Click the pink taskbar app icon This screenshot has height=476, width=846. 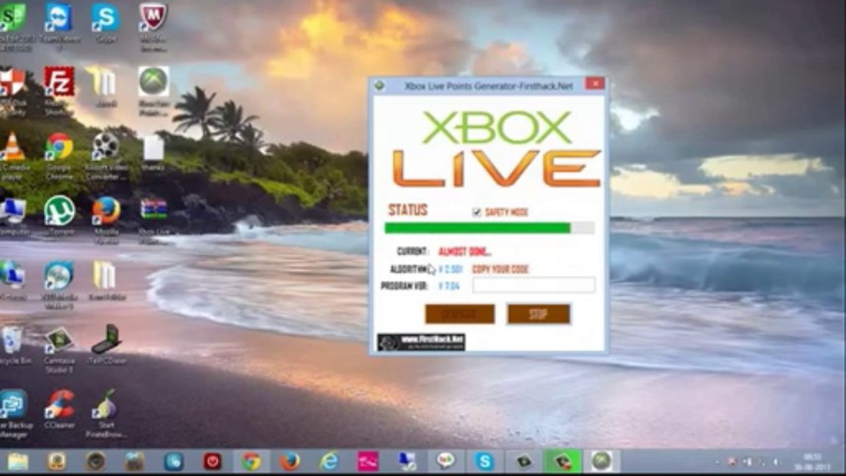(368, 461)
